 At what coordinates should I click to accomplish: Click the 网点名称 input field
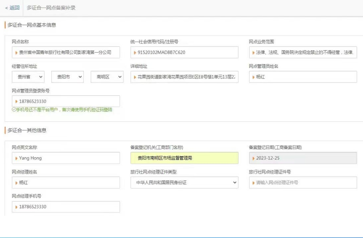click(x=66, y=53)
